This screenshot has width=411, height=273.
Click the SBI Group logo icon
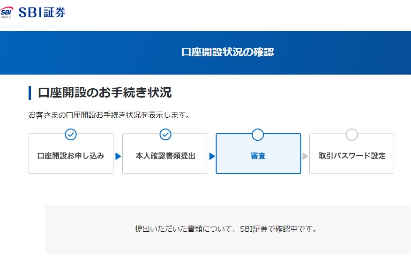pos(6,12)
